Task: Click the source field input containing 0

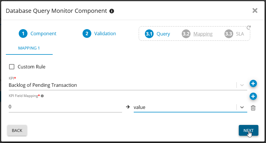Action: pyautogui.click(x=65, y=107)
